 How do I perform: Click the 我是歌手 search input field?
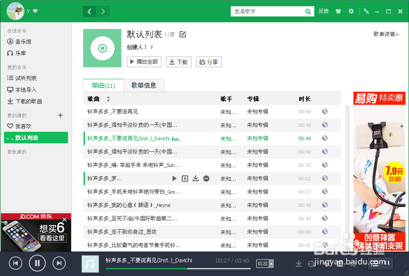click(x=267, y=11)
